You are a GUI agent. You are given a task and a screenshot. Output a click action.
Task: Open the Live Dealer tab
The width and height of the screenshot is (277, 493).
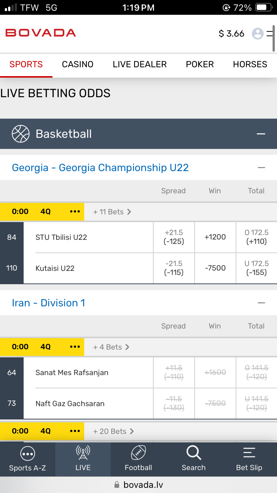coord(140,64)
